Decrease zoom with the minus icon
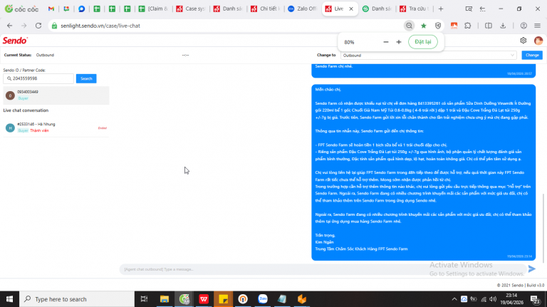 click(x=385, y=42)
